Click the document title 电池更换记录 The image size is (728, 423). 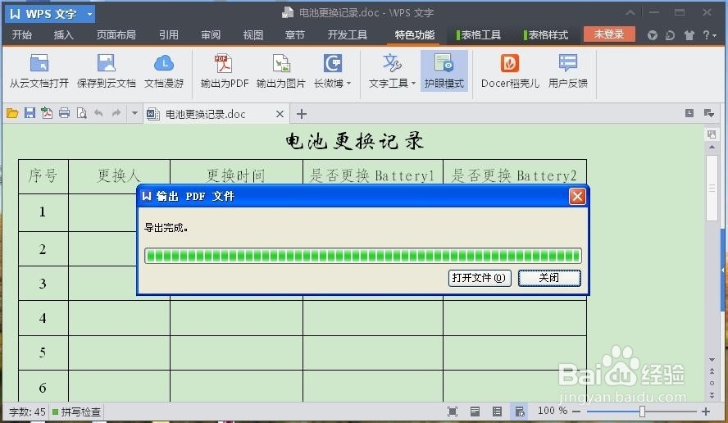pos(354,141)
